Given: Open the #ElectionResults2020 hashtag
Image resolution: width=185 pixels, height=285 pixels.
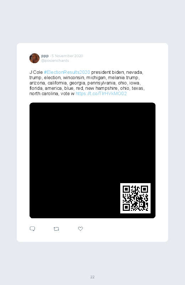Looking at the screenshot, I should (x=67, y=72).
